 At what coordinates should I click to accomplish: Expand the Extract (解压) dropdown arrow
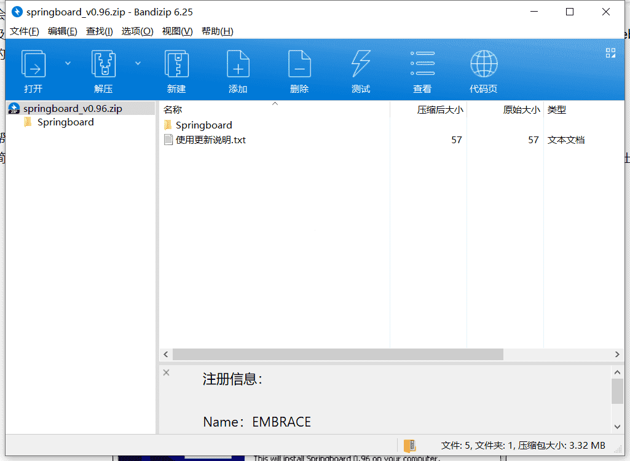pos(138,63)
